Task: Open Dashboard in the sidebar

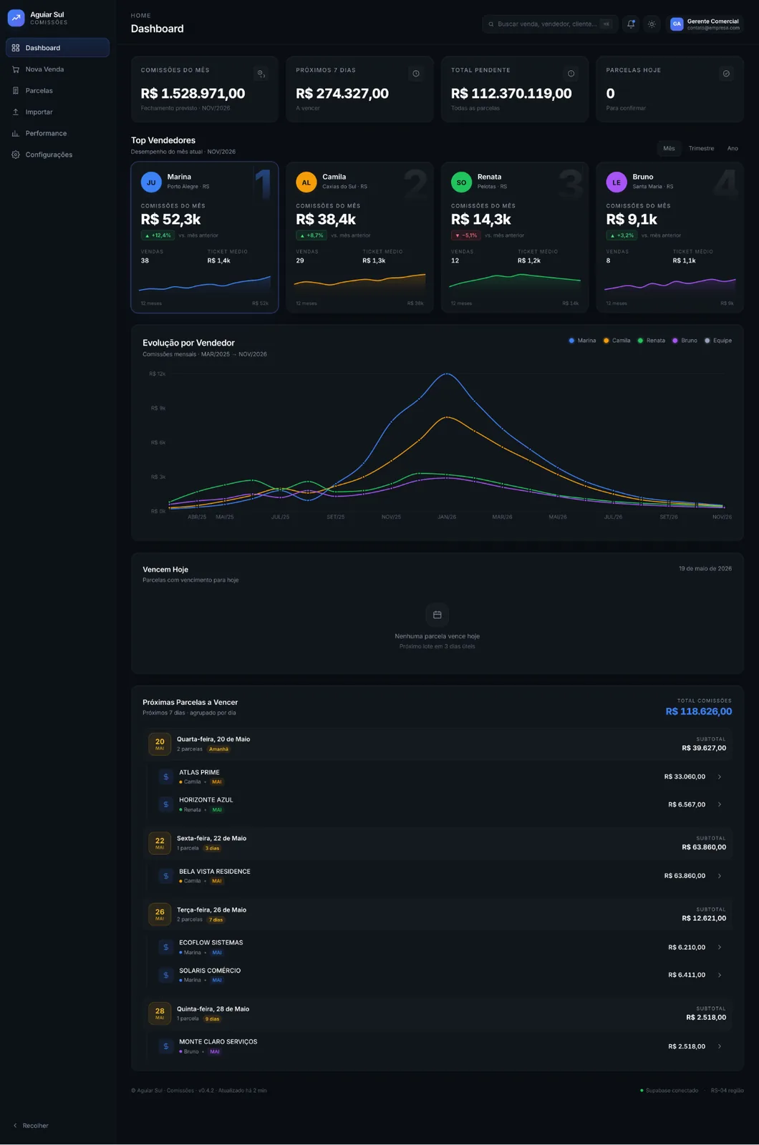Action: click(57, 48)
